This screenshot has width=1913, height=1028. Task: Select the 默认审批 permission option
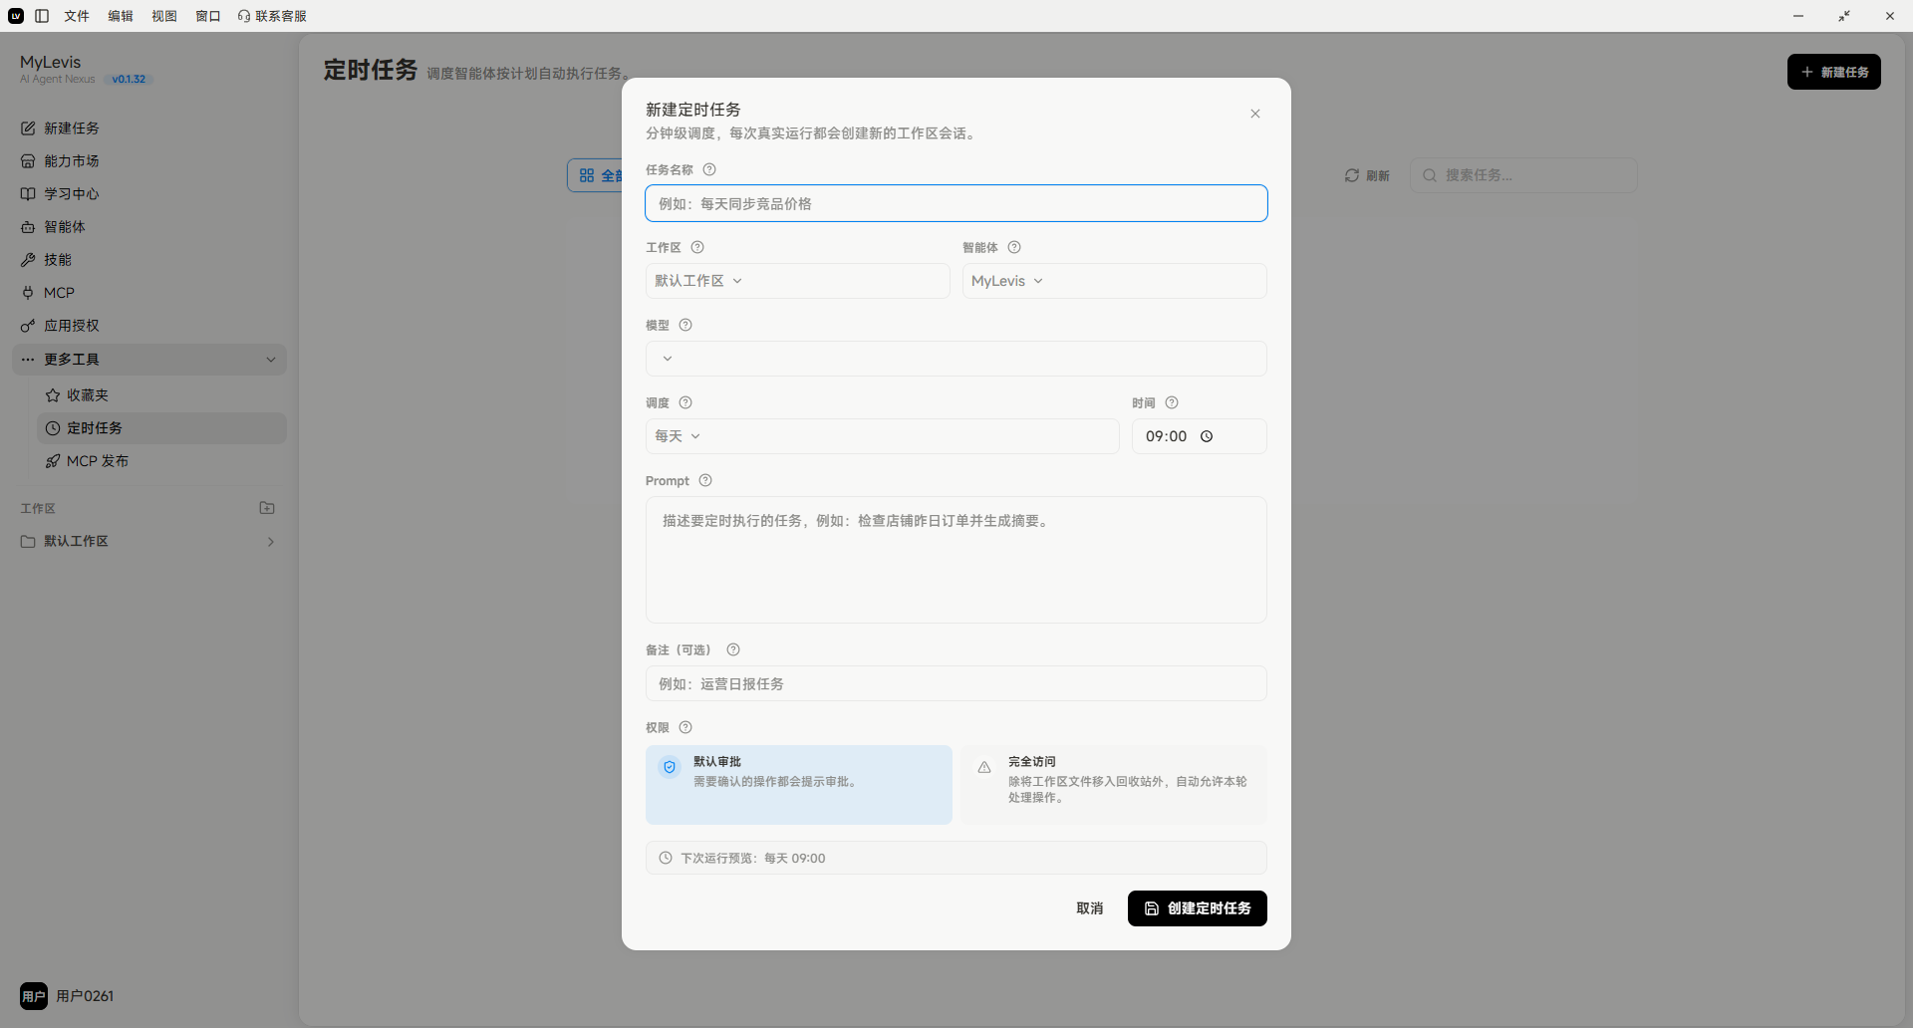(799, 785)
